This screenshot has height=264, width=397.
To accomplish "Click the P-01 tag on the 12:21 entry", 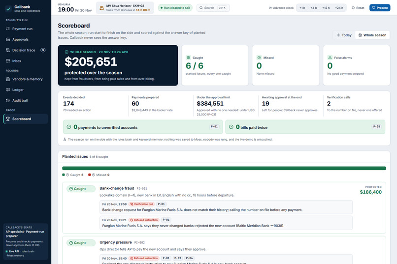I will pos(166,220).
